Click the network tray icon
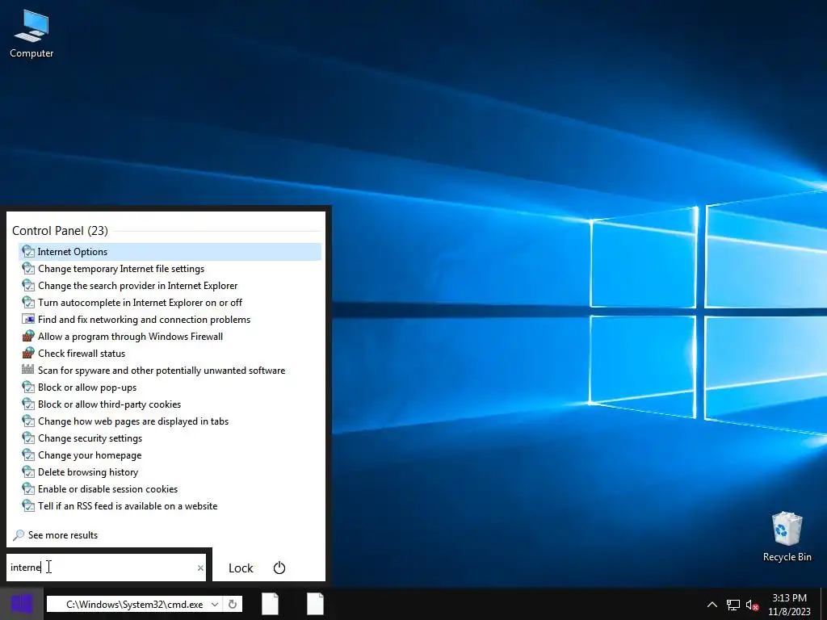827x620 pixels. pos(733,605)
